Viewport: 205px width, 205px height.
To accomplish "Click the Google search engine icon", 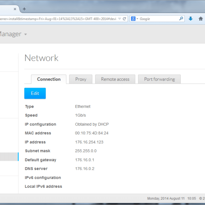I will coord(133,19).
